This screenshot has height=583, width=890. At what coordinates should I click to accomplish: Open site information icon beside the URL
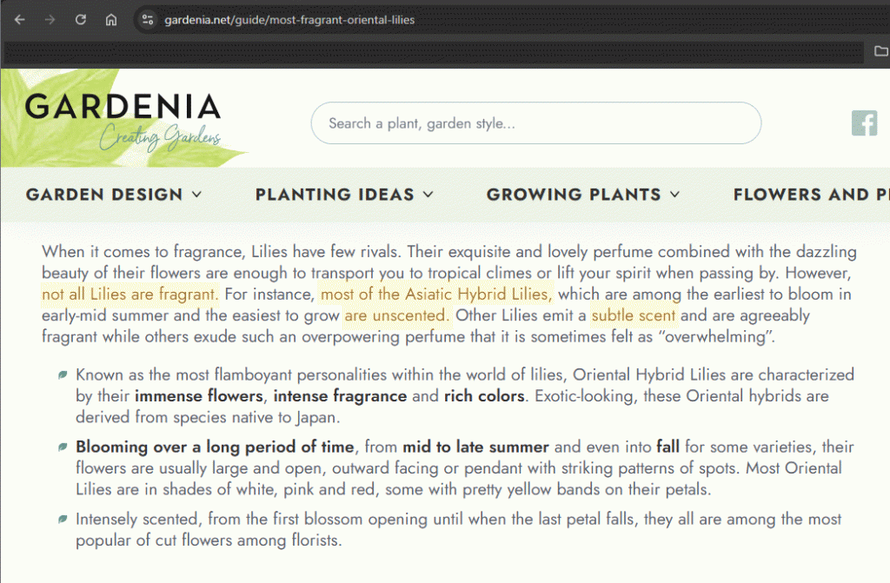point(147,19)
